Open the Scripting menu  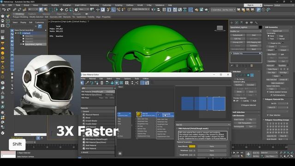(118, 5)
